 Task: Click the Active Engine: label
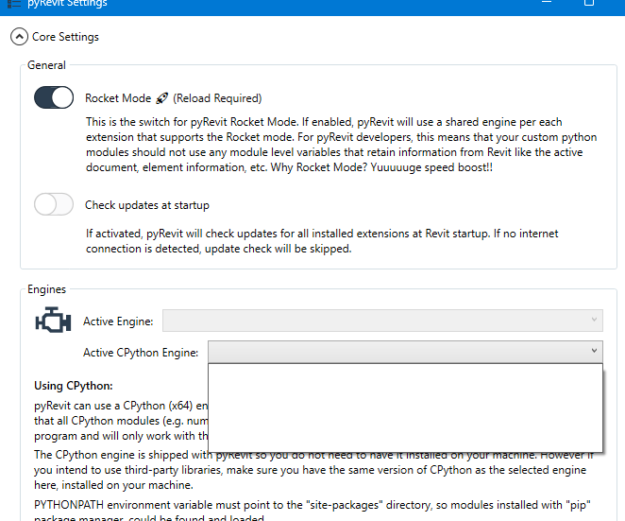pos(118,321)
